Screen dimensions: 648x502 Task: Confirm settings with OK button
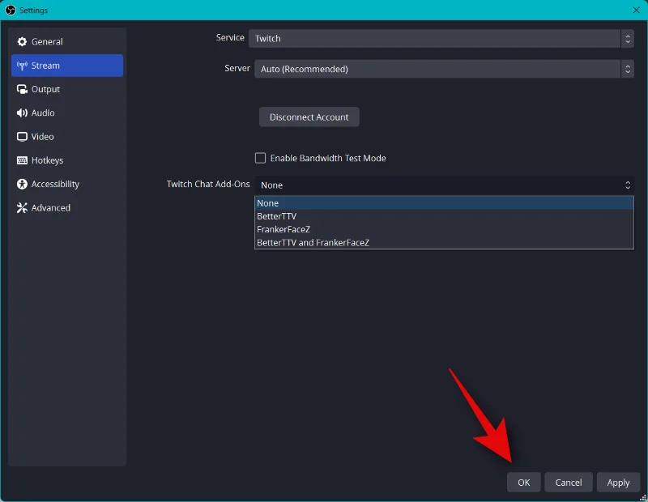click(x=523, y=483)
